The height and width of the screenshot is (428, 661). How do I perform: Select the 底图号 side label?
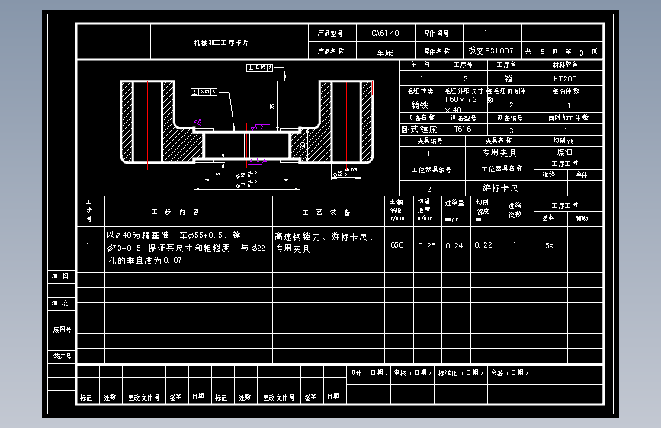pyautogui.click(x=62, y=330)
